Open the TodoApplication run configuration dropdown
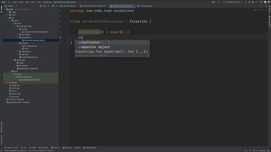 pos(233,2)
